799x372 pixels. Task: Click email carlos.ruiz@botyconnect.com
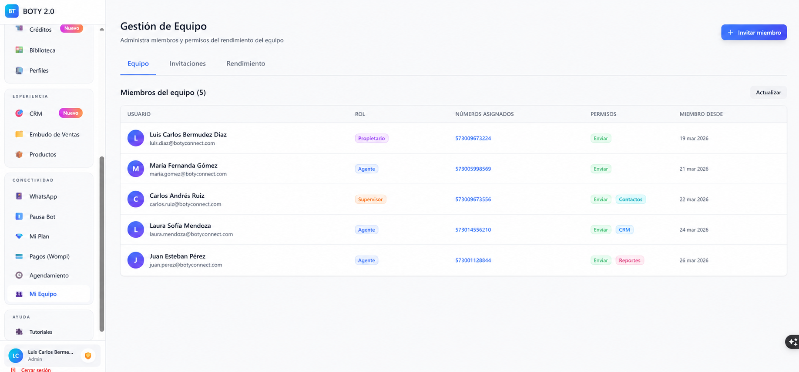[x=185, y=204]
